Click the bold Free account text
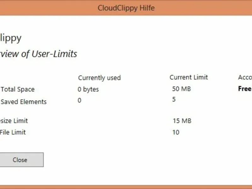 tap(245, 89)
